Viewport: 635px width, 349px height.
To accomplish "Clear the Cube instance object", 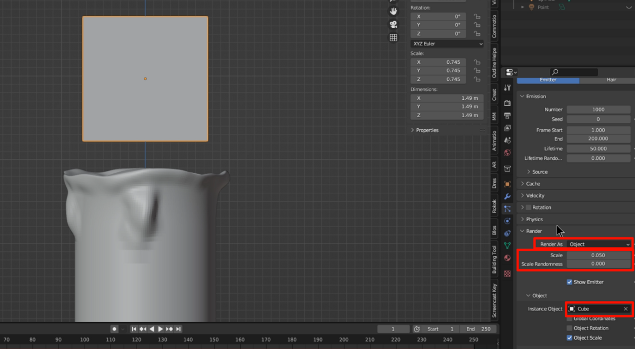I will pos(625,309).
